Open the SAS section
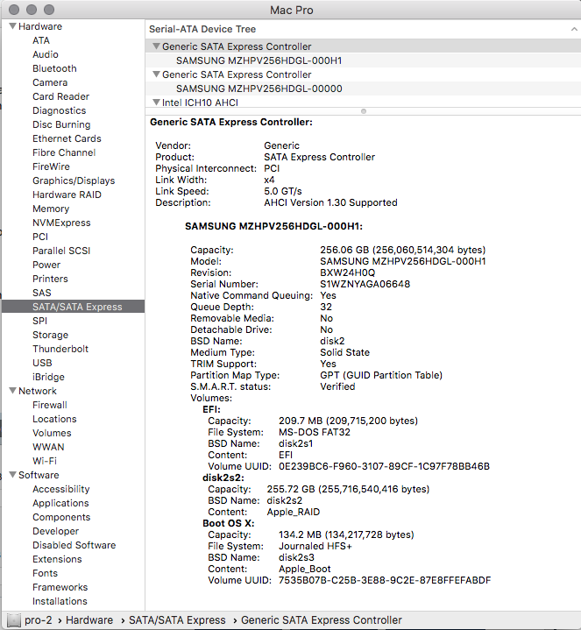Image resolution: width=581 pixels, height=630 pixels. tap(42, 293)
